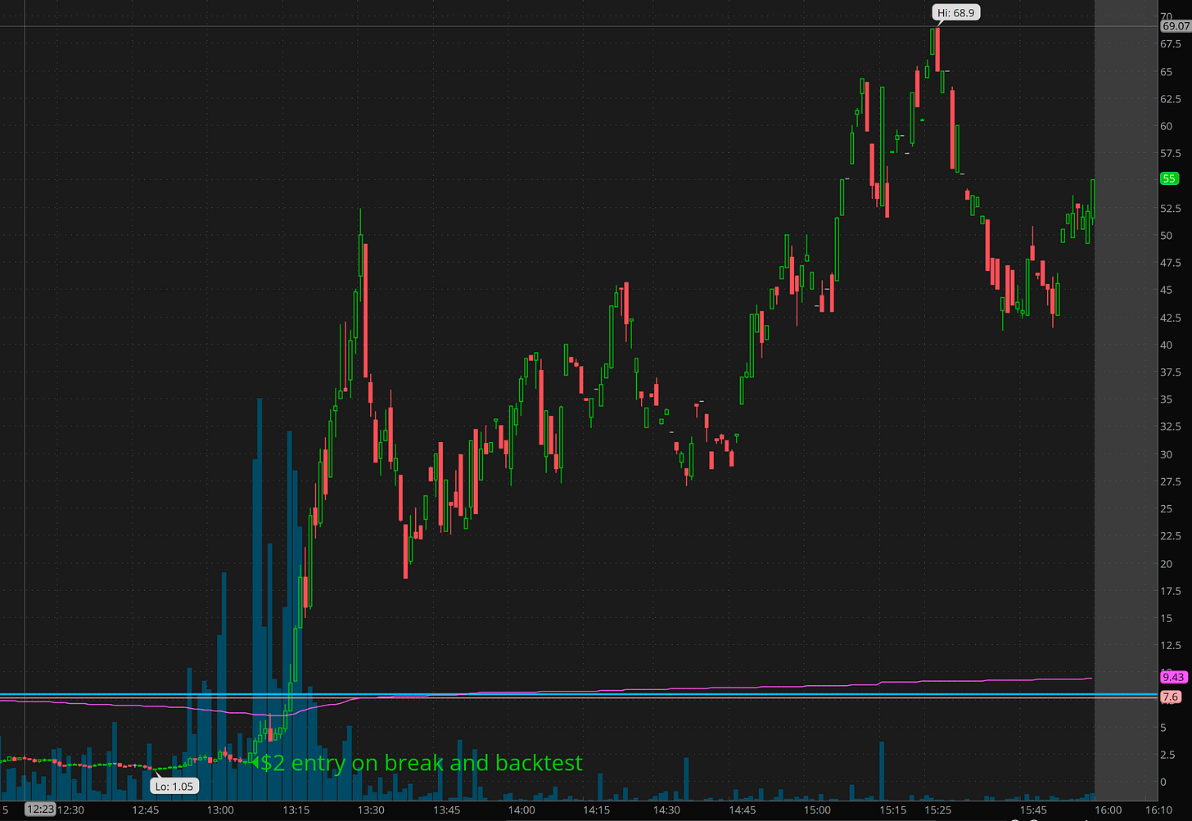Click the "Lo: 1.05" low price bubble

(x=173, y=787)
